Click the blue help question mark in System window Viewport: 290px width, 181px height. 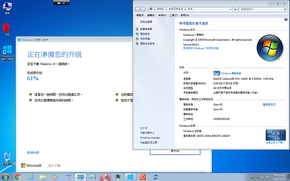point(286,20)
